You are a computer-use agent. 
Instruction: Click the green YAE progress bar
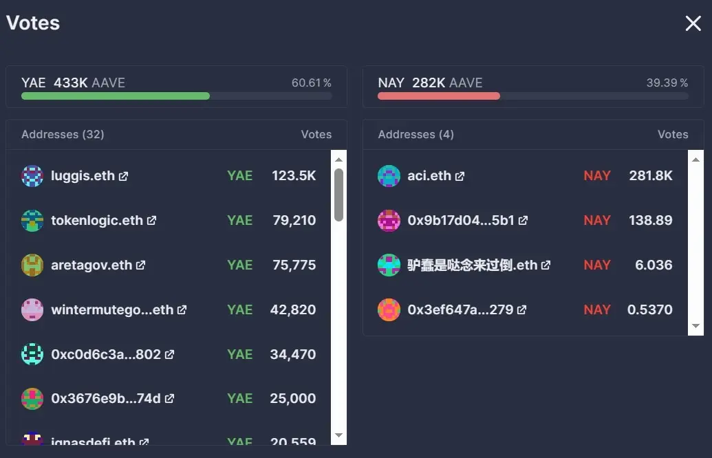[x=115, y=96]
